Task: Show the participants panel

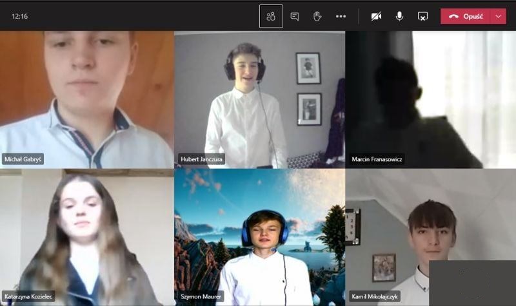Action: [x=271, y=16]
